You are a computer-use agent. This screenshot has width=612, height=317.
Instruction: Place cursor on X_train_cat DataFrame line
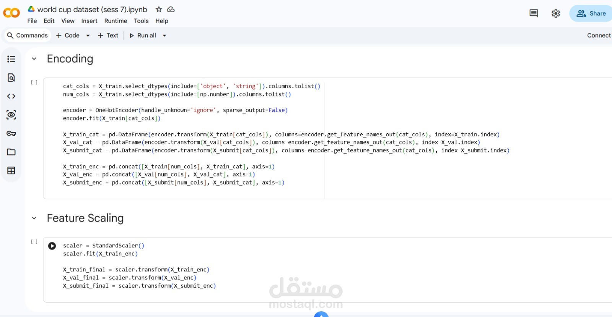click(281, 134)
